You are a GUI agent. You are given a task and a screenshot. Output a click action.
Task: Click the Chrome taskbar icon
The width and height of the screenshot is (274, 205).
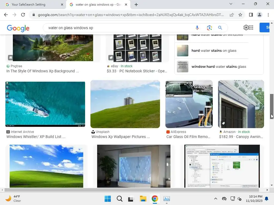tap(155, 199)
